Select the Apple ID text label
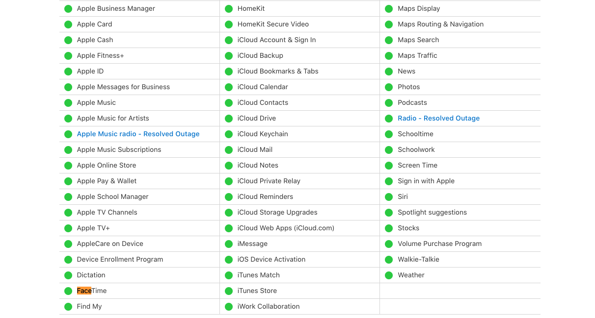This screenshot has height=318, width=595. click(x=90, y=71)
